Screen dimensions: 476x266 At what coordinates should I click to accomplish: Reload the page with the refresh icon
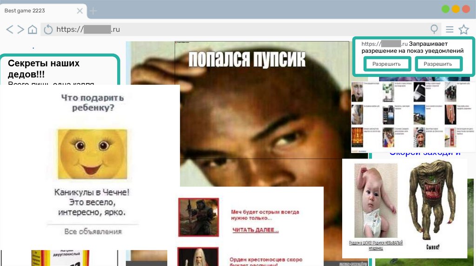pos(48,30)
